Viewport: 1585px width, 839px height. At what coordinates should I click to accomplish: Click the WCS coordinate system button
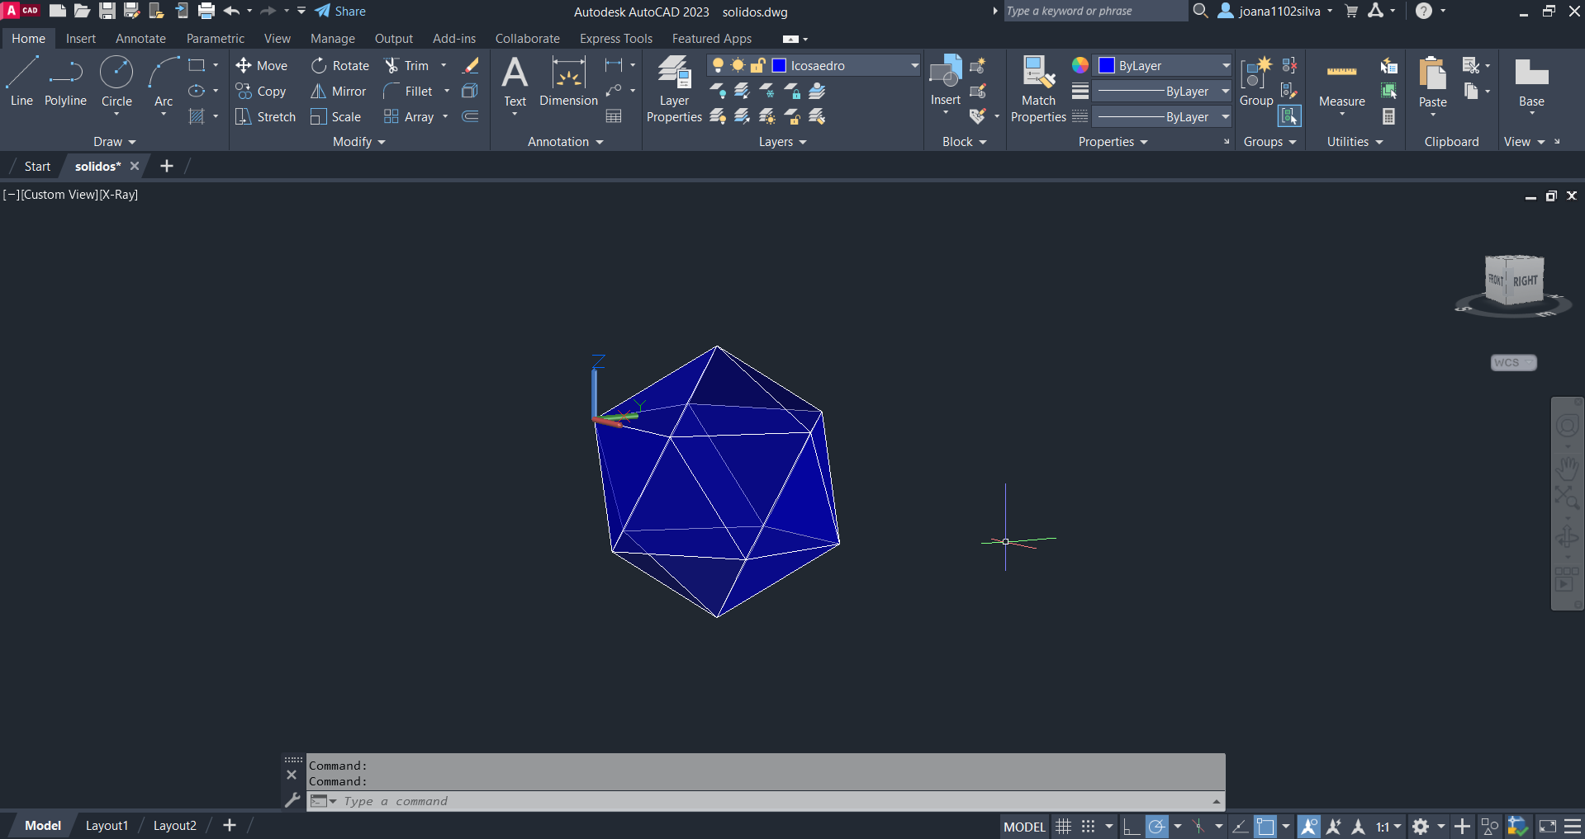pos(1512,363)
